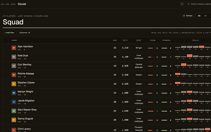Viewport: 211px width, 132px height.
Task: Sort by the Age column header
Action: 115,40
